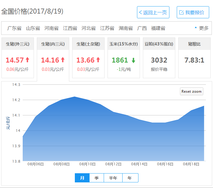Click the green down arrow beside 1861
Image resolution: width=213 pixels, height=188 pixels.
(133, 60)
